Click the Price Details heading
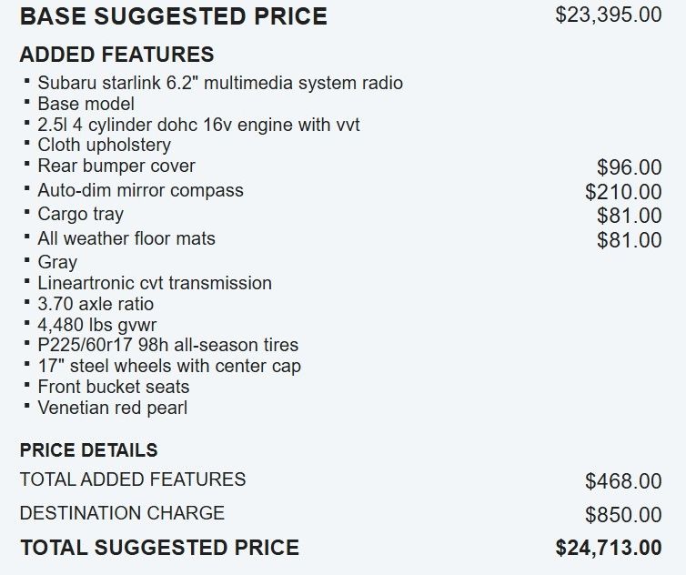 (x=88, y=450)
